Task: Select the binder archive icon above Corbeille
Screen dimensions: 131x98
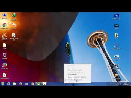Action: coord(5,46)
